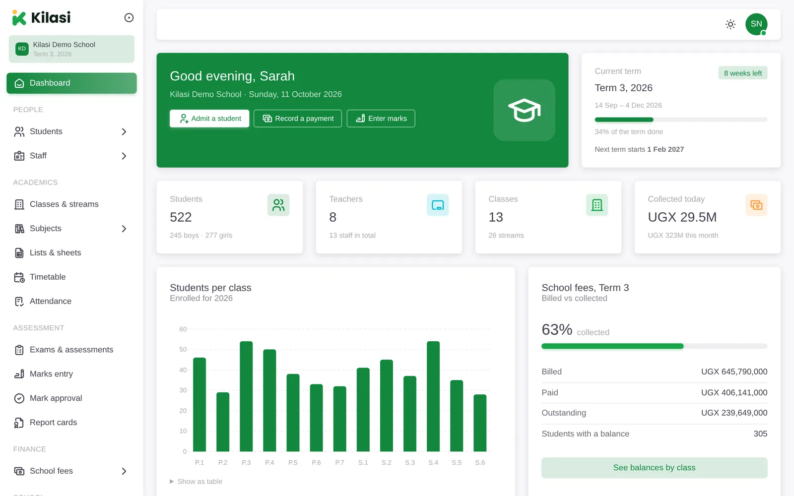The width and height of the screenshot is (794, 496).
Task: Open Lists & sheets
Action: (x=71, y=253)
